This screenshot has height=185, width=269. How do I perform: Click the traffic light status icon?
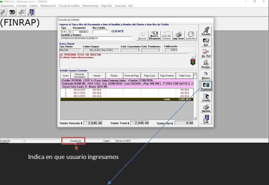(x=192, y=62)
